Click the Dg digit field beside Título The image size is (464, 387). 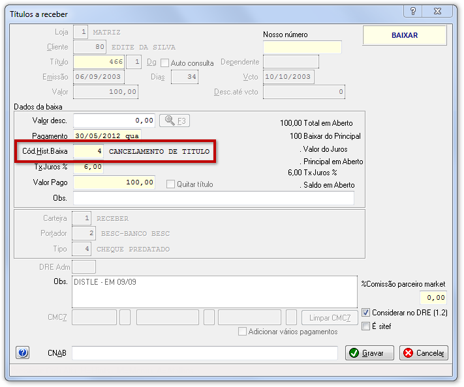[134, 62]
